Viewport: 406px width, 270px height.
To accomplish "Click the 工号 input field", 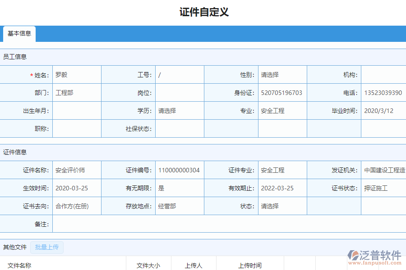I will [x=180, y=75].
